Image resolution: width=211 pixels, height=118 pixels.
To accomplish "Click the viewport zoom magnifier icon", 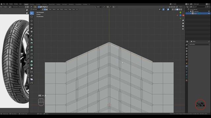I will [x=183, y=20].
